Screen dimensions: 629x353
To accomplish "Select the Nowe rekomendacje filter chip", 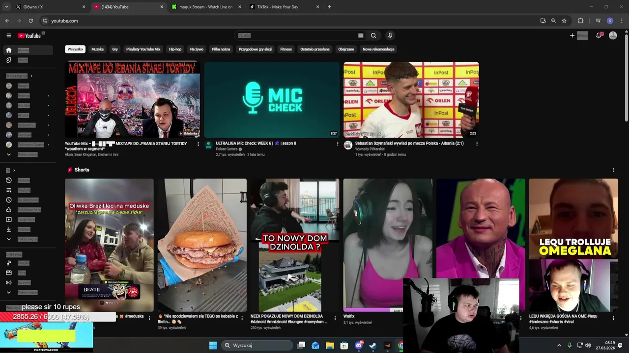I will pos(378,49).
